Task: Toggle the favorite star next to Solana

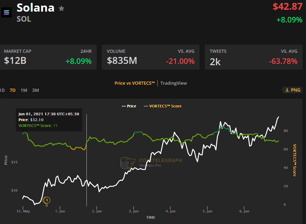Action: tap(61, 8)
